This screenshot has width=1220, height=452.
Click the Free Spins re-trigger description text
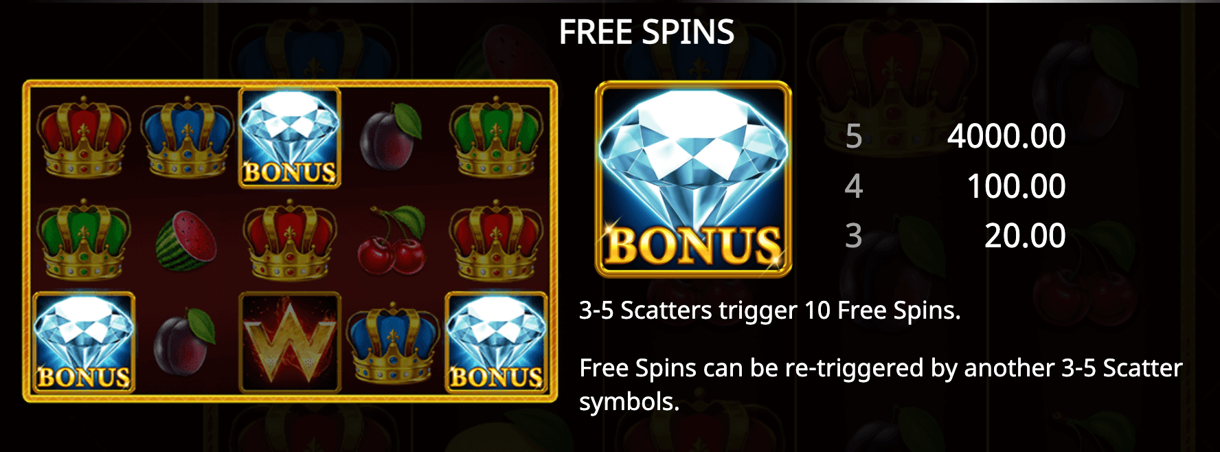(881, 385)
